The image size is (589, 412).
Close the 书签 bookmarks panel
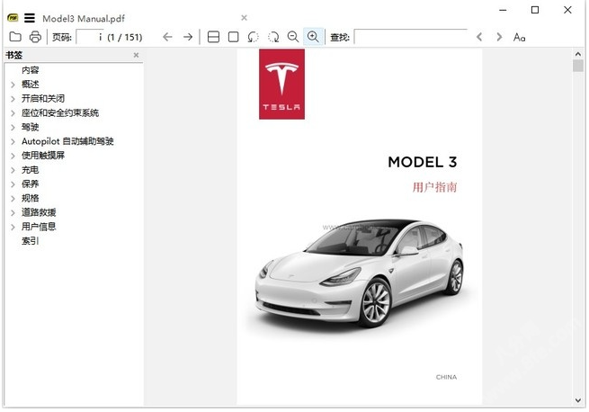[x=136, y=55]
